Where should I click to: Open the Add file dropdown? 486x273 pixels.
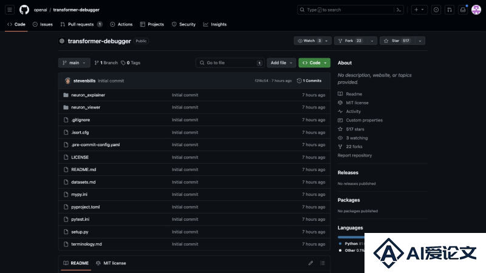pyautogui.click(x=281, y=63)
